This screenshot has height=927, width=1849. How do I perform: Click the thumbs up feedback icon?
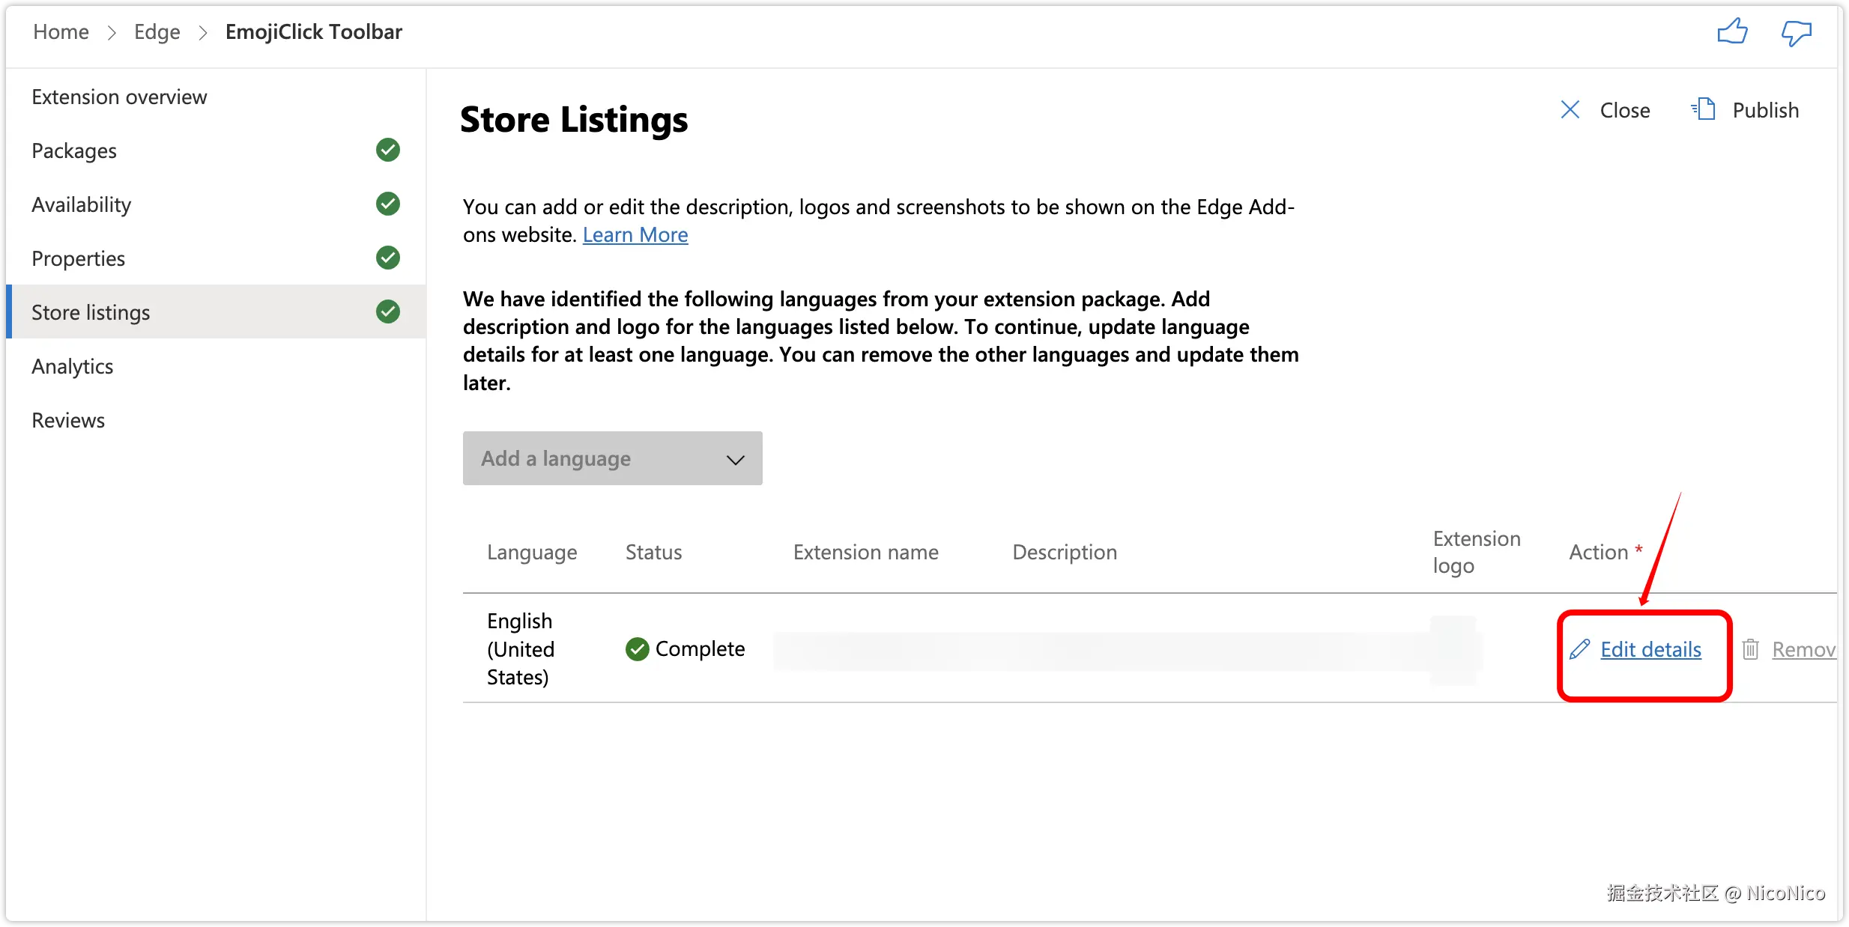1732,32
